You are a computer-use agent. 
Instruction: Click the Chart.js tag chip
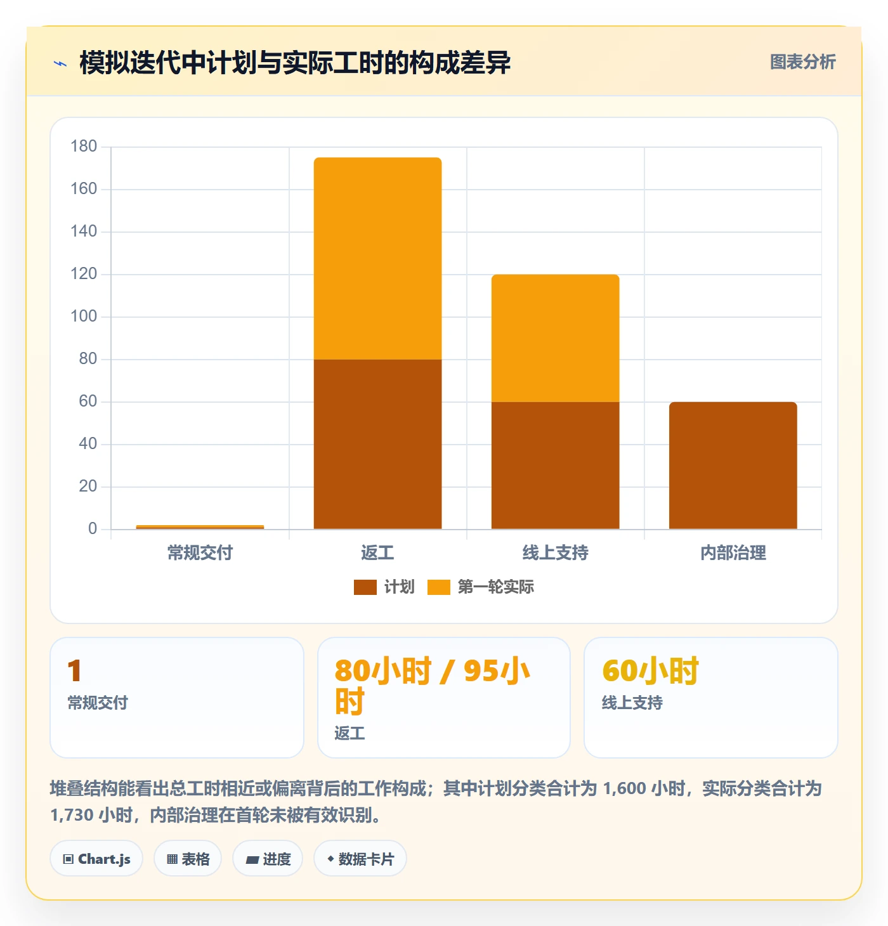[96, 859]
